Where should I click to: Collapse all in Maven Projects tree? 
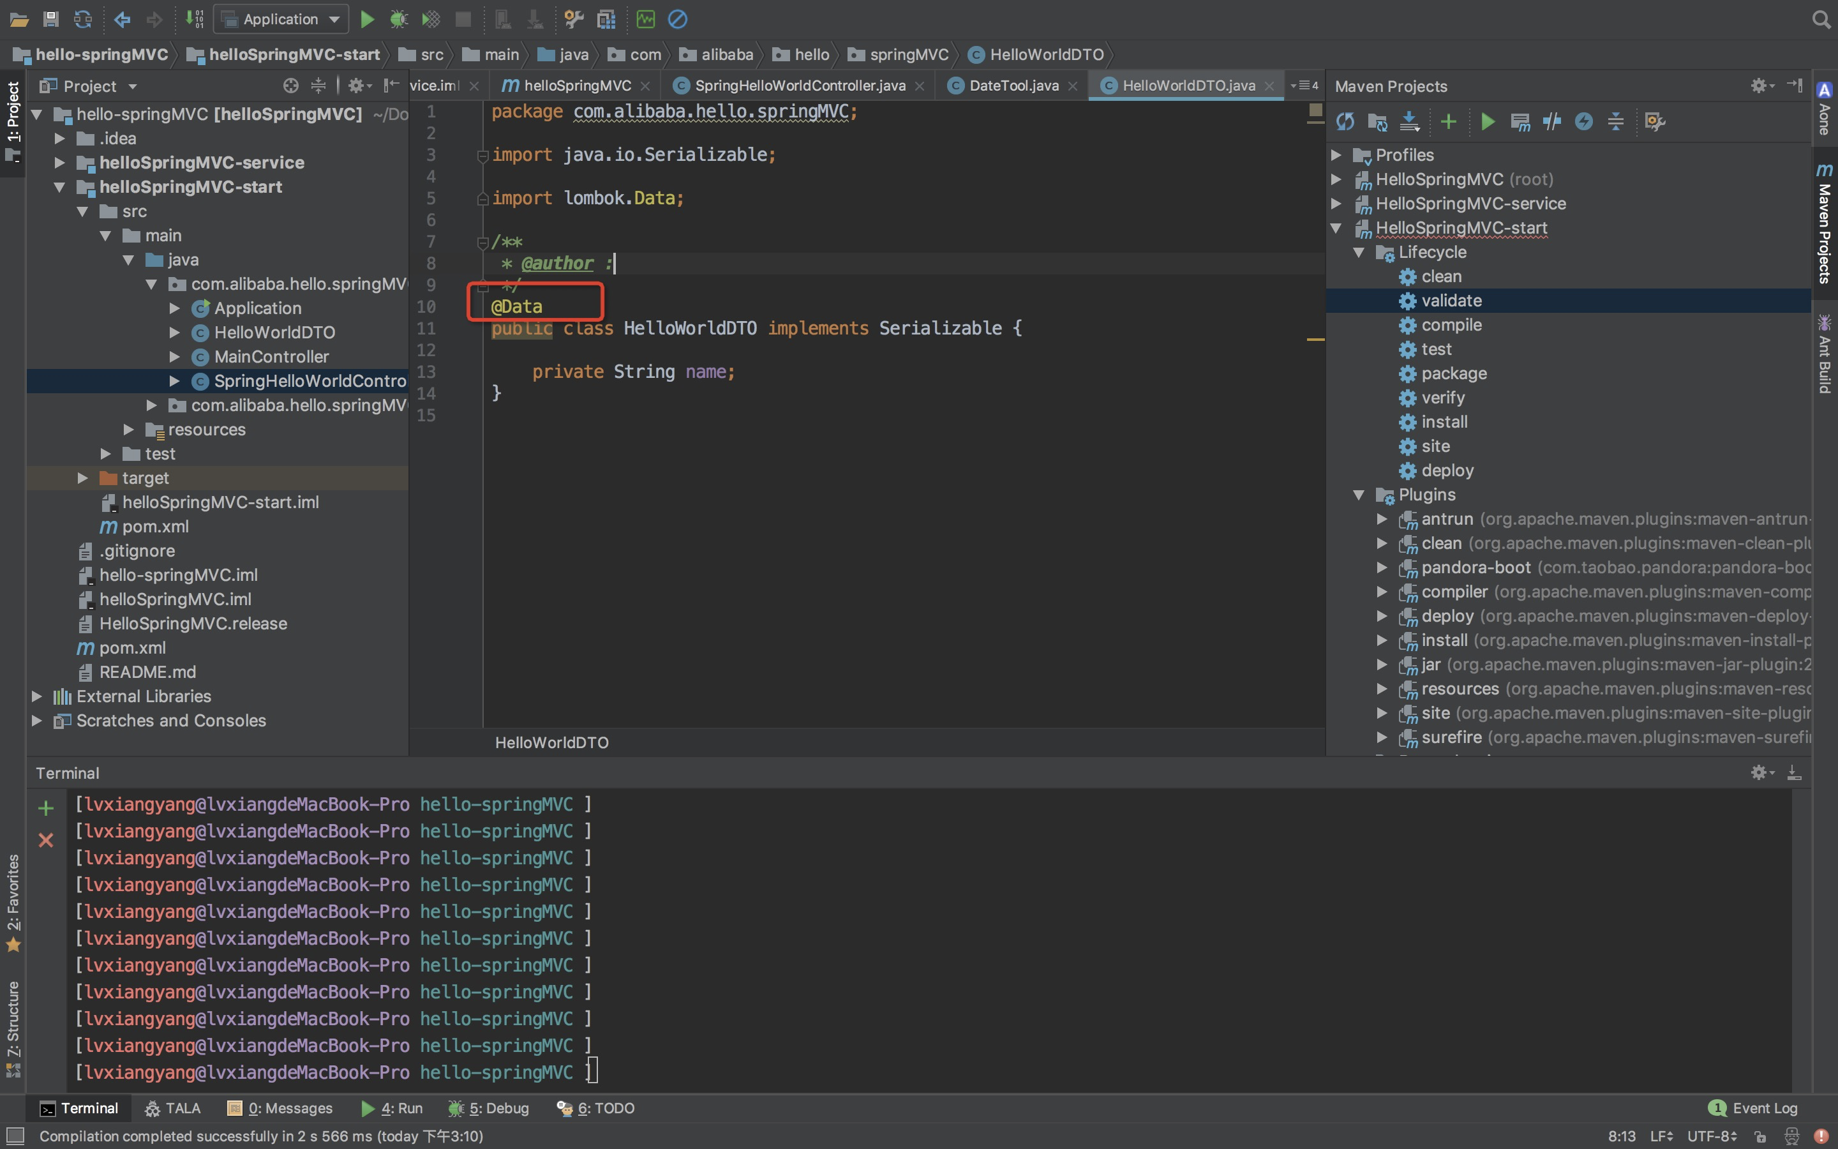click(x=1615, y=121)
